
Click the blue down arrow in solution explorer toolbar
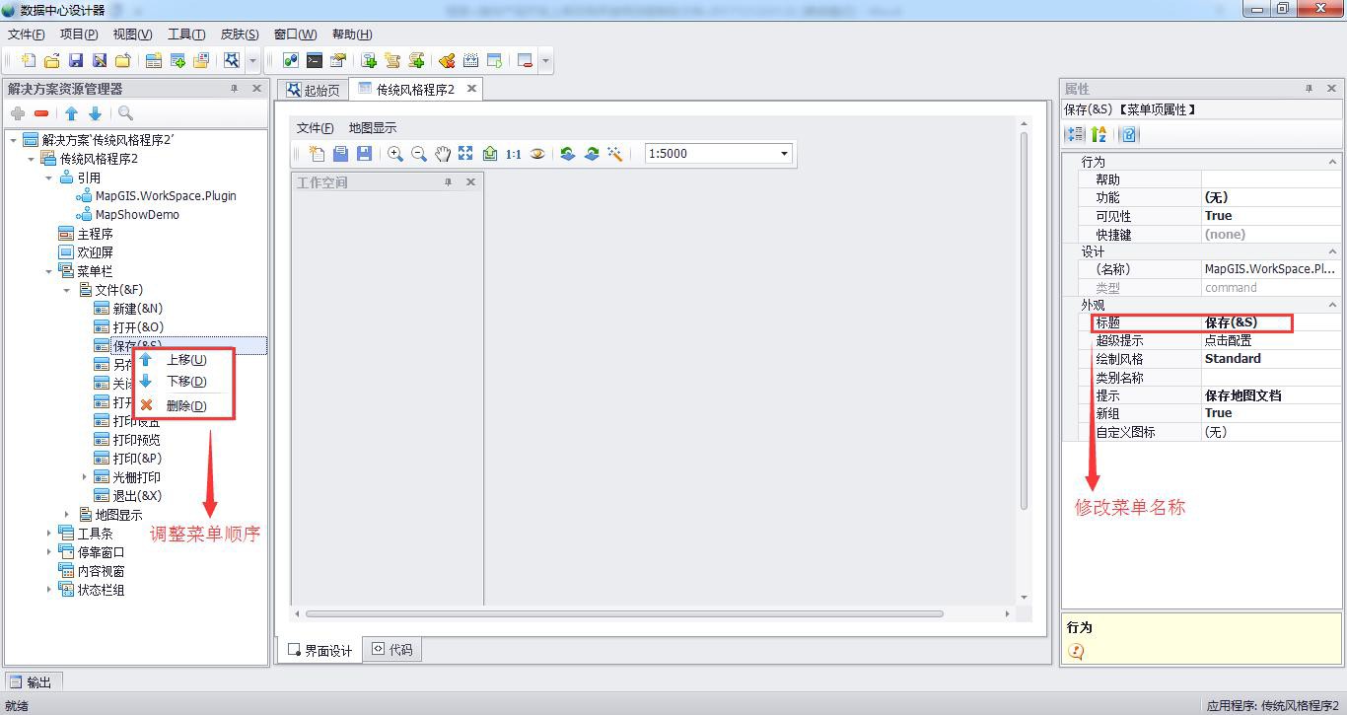[95, 113]
